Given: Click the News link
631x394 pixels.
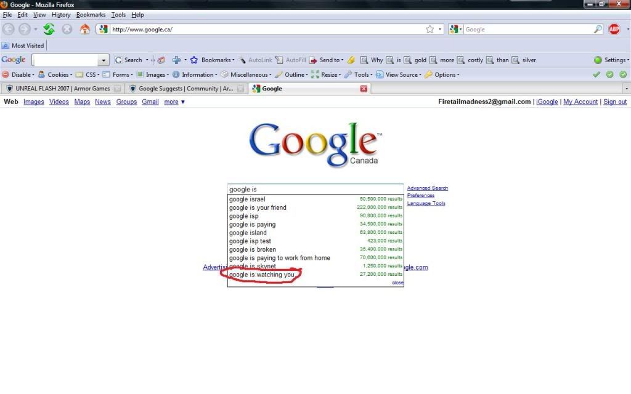Looking at the screenshot, I should click(103, 102).
